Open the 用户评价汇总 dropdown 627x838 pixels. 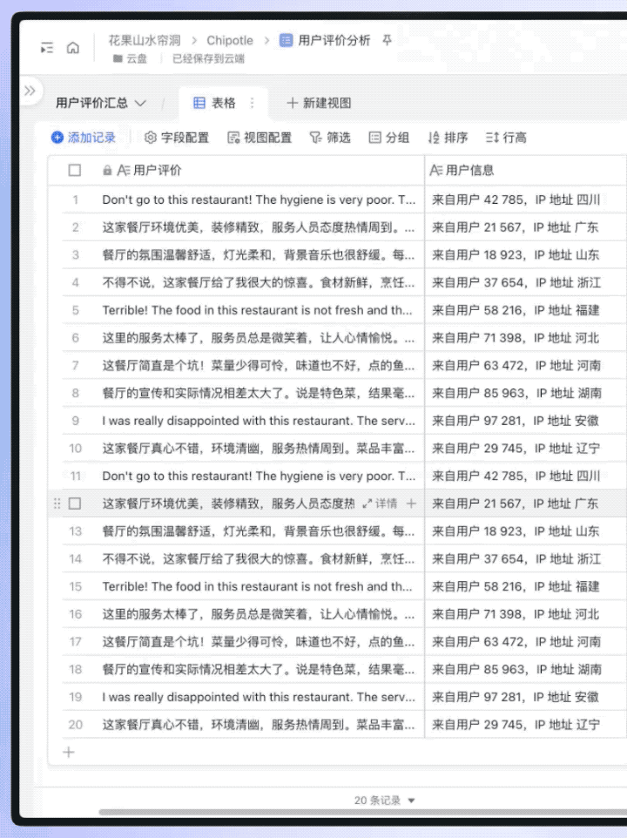pyautogui.click(x=101, y=103)
